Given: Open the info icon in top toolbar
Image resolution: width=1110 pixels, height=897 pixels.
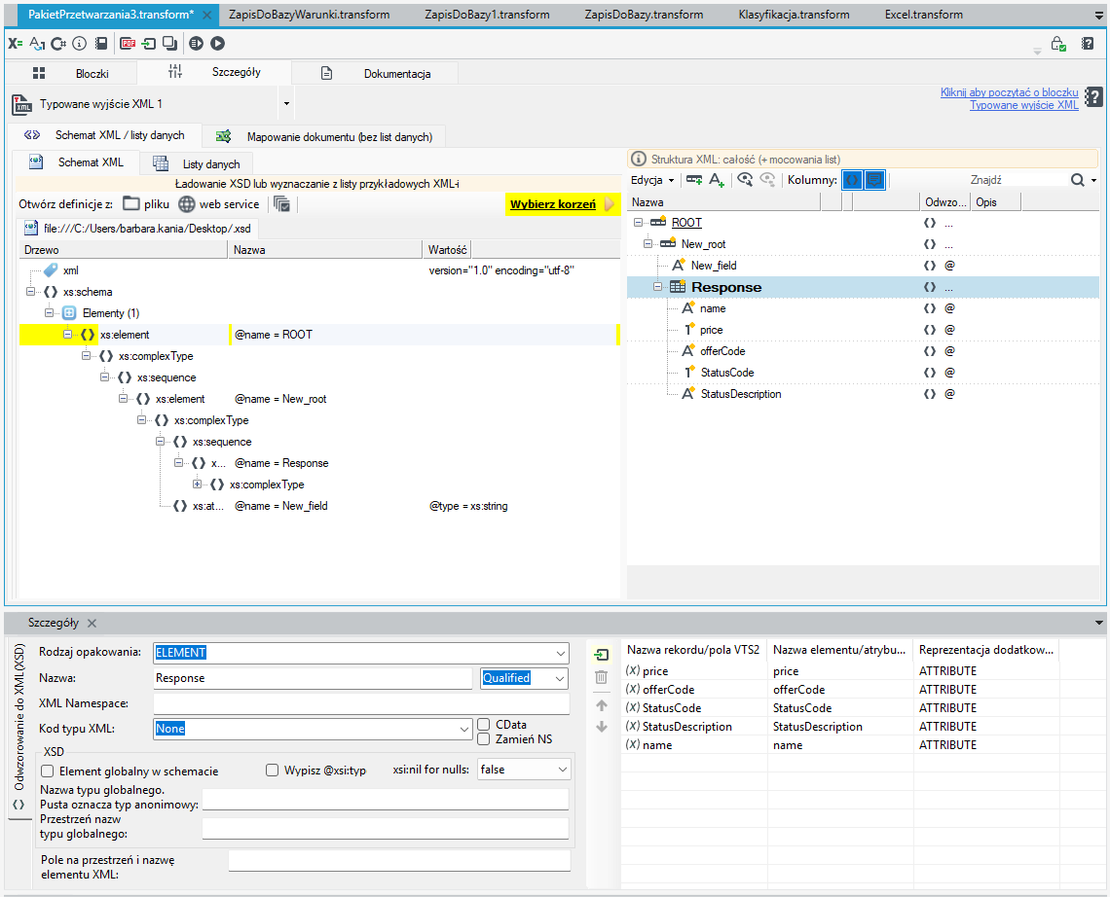Looking at the screenshot, I should 80,44.
